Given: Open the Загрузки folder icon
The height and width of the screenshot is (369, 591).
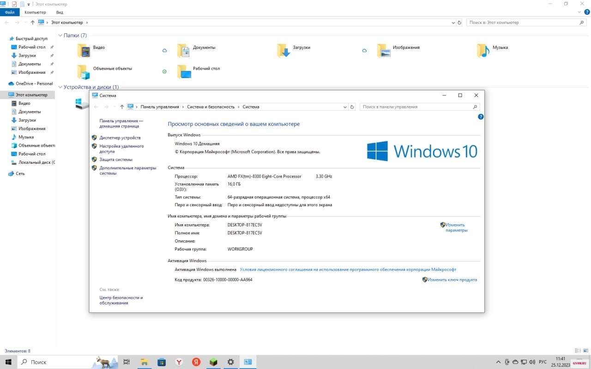Looking at the screenshot, I should coord(283,50).
